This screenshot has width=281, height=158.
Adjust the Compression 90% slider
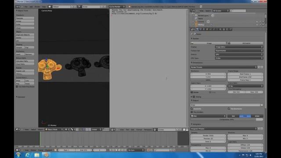coord(227,119)
